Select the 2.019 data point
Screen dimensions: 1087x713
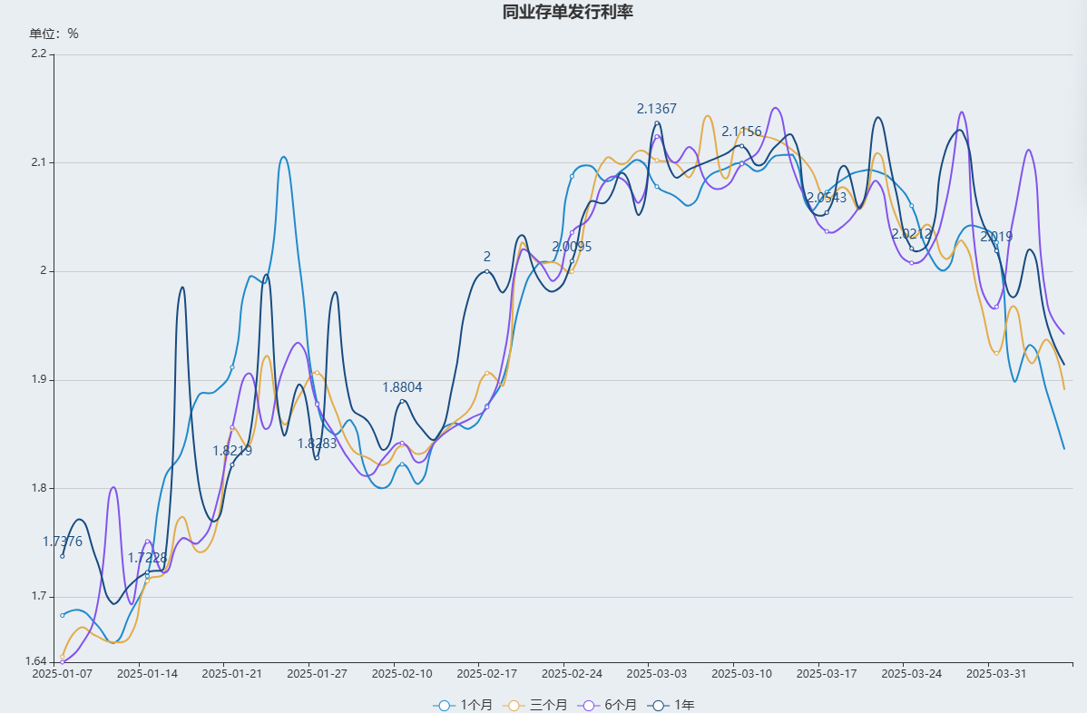996,250
